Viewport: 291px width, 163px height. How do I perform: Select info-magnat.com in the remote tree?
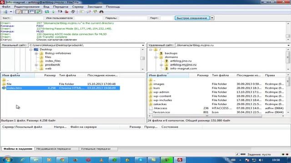(183, 68)
